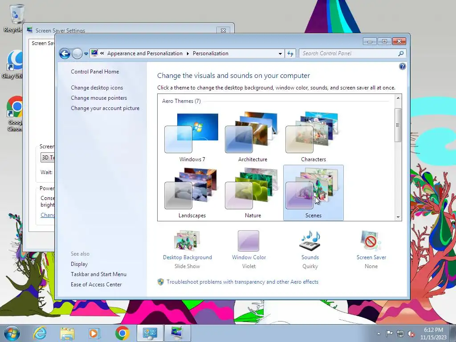Click the muted volume tray icon
The height and width of the screenshot is (342, 456).
click(x=411, y=334)
